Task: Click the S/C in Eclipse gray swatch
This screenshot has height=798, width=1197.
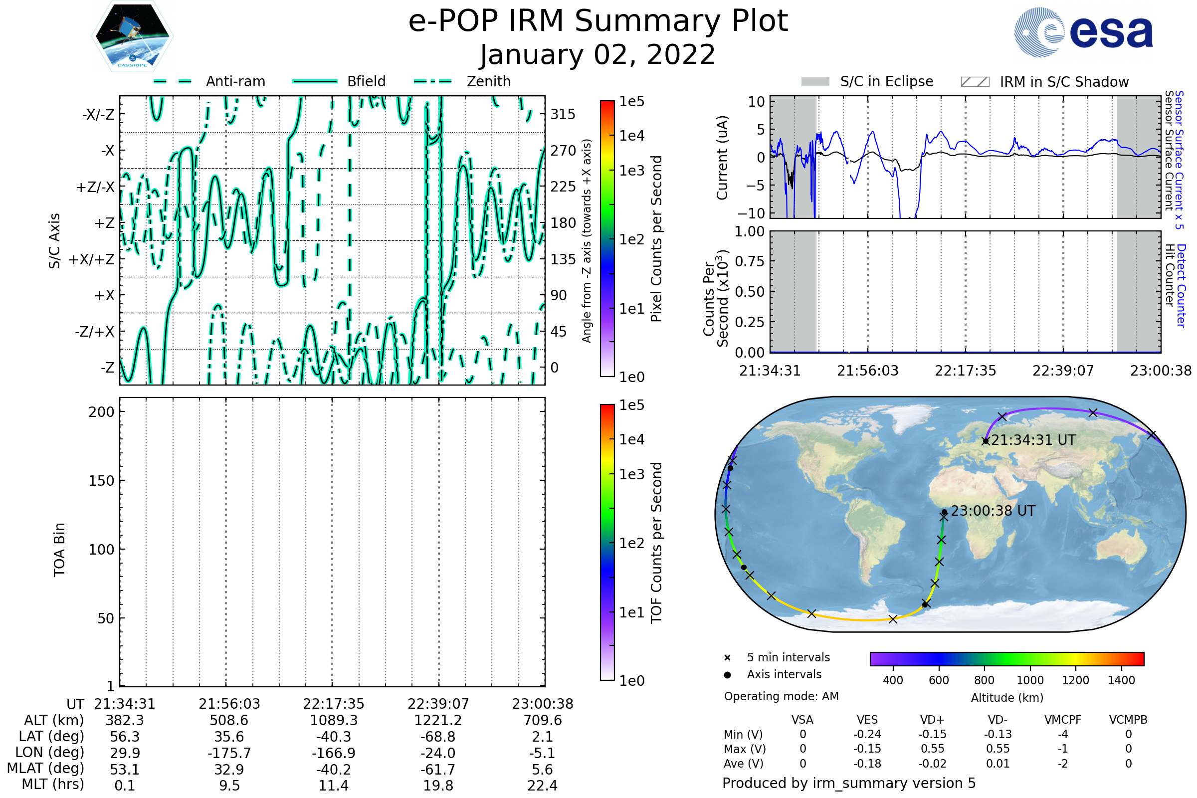Action: 815,82
